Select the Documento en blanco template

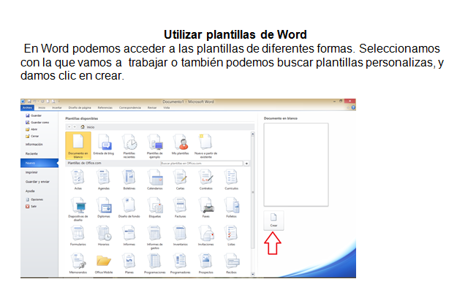(78, 145)
